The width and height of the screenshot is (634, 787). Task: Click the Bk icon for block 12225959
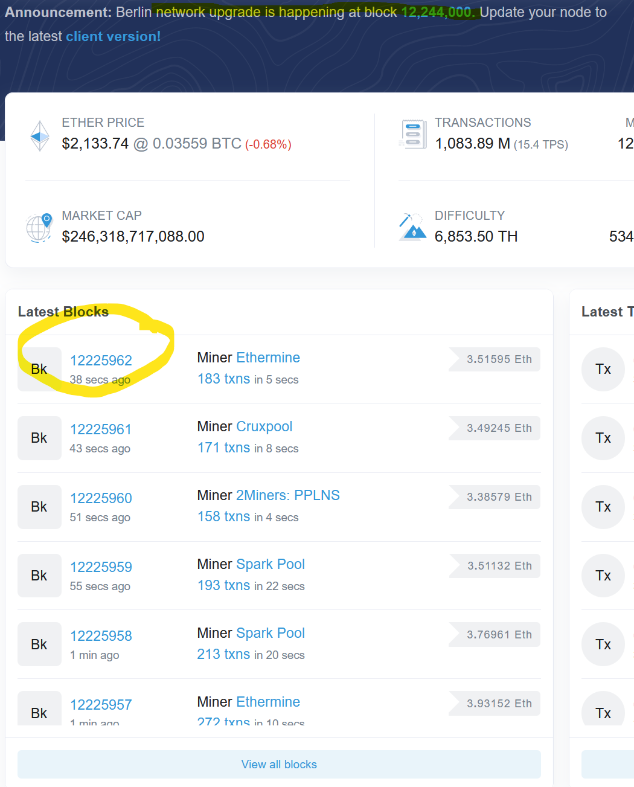pyautogui.click(x=39, y=576)
